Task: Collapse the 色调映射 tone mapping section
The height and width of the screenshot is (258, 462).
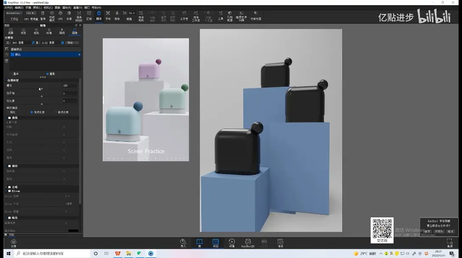Action: (6, 80)
